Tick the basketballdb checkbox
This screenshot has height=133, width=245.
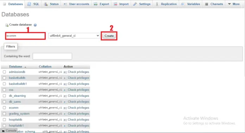coord(4,78)
